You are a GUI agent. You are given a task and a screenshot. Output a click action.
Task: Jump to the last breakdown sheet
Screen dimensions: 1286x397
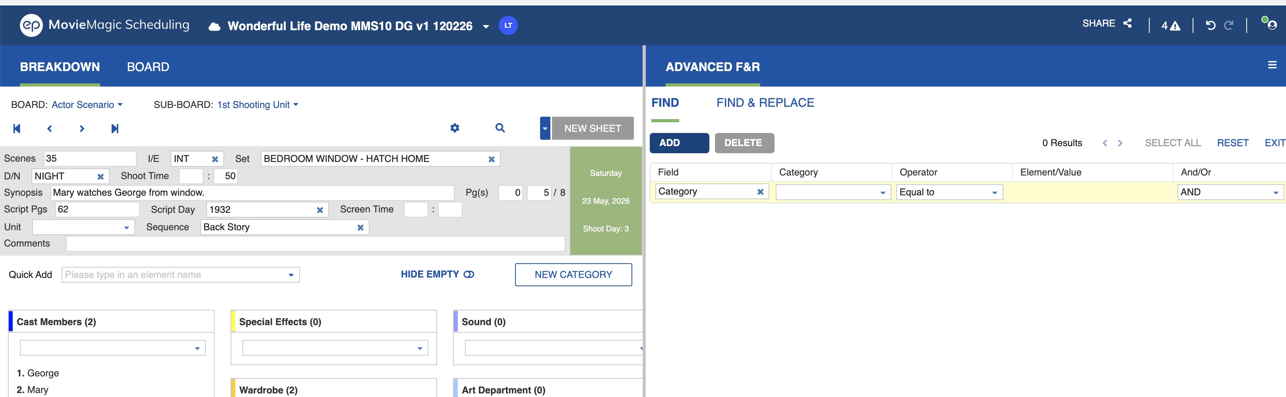click(115, 129)
